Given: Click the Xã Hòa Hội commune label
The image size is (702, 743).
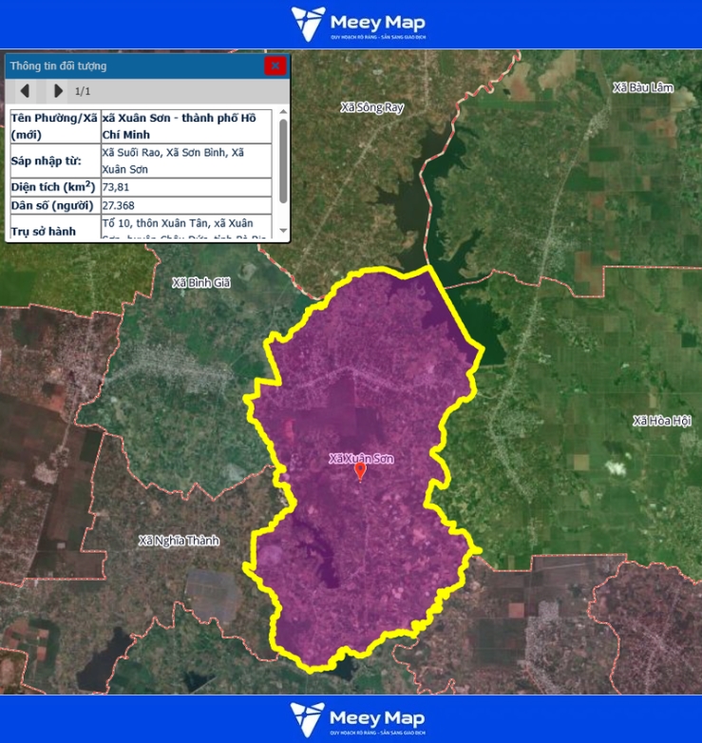Looking at the screenshot, I should (662, 420).
